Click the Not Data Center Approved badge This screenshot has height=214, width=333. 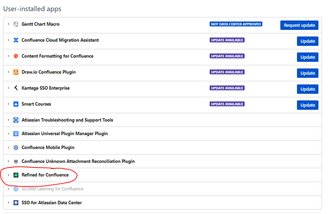[236, 24]
